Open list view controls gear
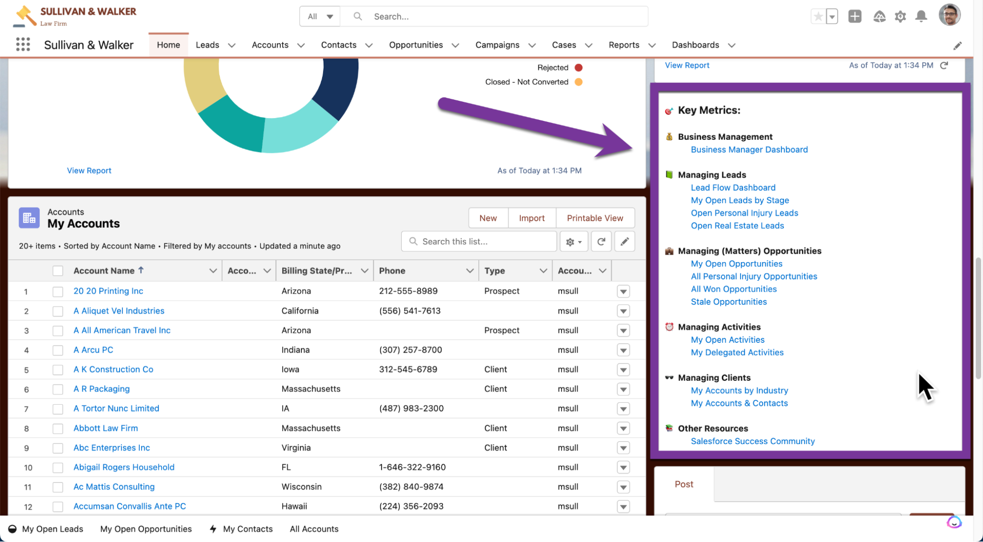 (x=574, y=241)
